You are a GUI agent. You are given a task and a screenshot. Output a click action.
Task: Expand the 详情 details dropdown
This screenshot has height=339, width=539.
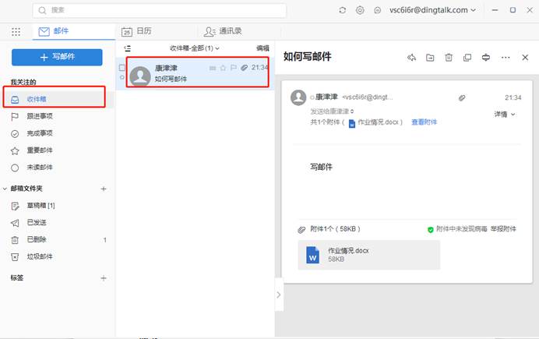(x=504, y=114)
